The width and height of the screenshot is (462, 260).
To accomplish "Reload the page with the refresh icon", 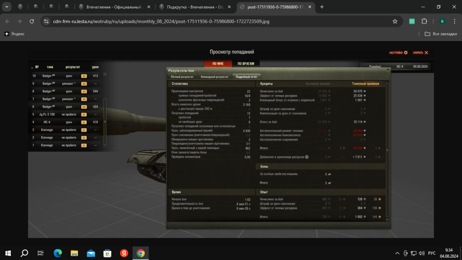I will coord(32,22).
